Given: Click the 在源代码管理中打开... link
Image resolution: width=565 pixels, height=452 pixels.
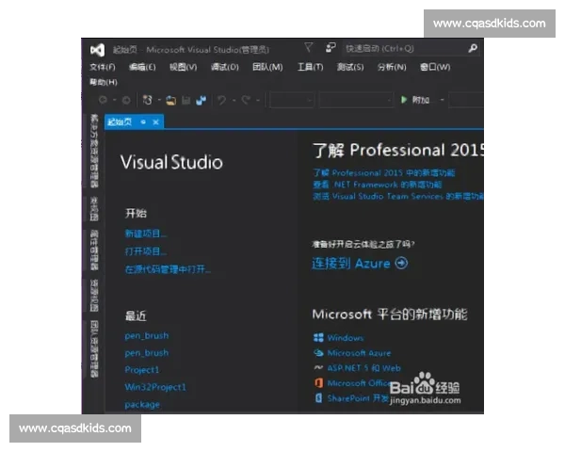Looking at the screenshot, I should tap(168, 269).
